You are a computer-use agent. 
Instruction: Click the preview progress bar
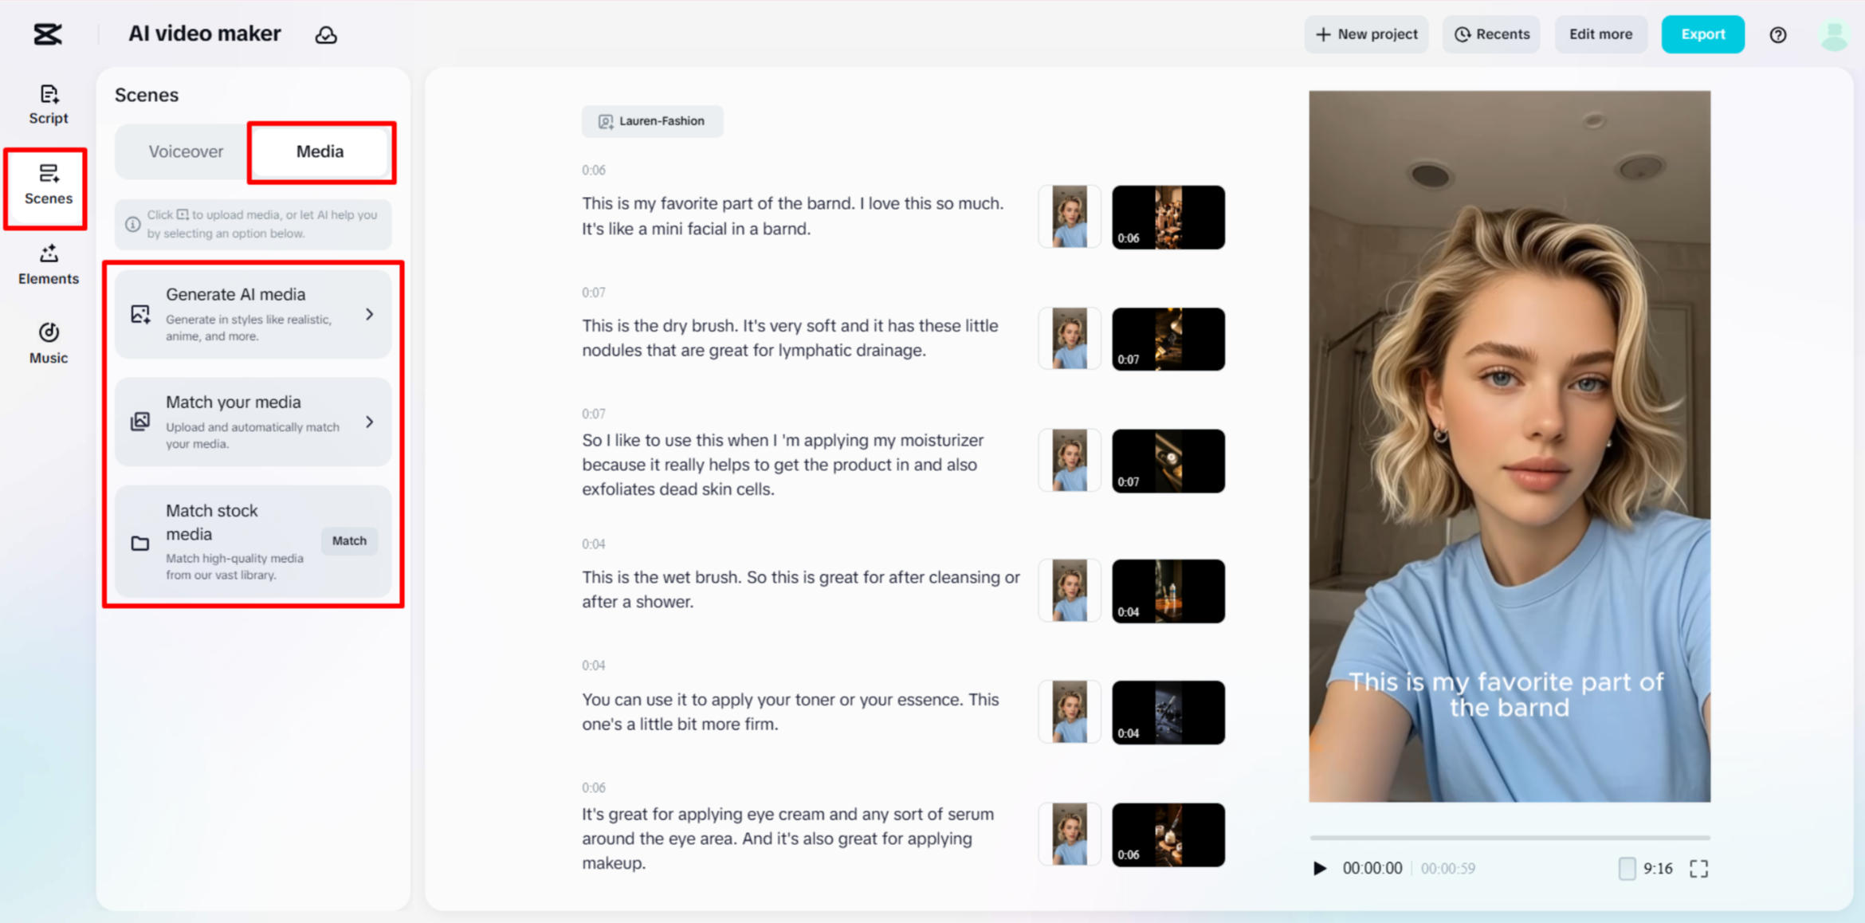pos(1509,838)
